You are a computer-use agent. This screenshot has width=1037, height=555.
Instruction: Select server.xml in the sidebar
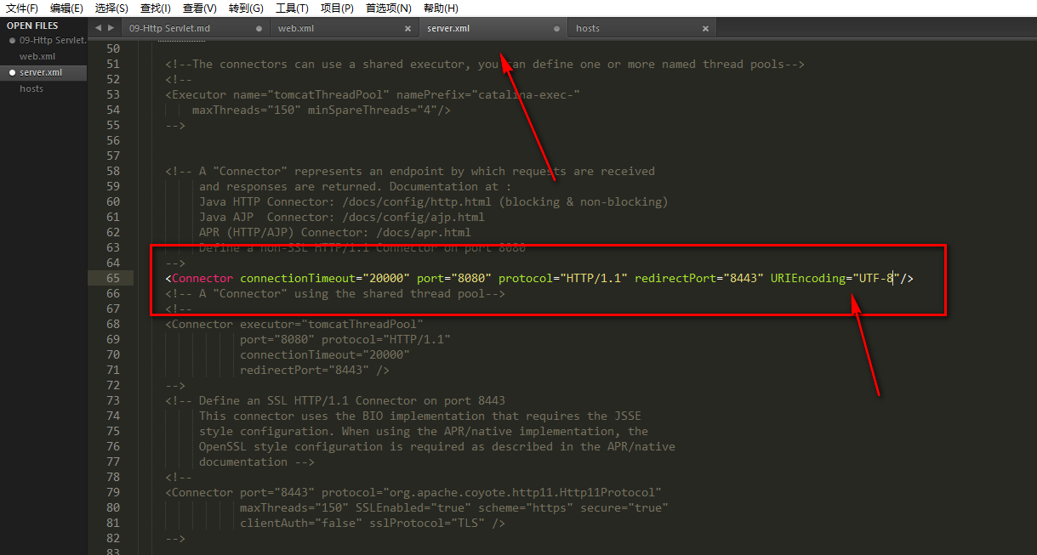click(41, 72)
